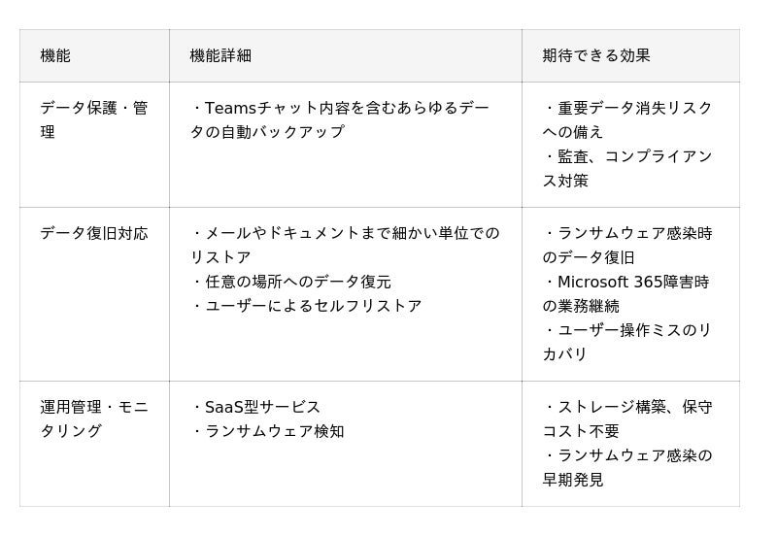Click the '期待できる効果' column header
The height and width of the screenshot is (536, 777).
coord(595,55)
